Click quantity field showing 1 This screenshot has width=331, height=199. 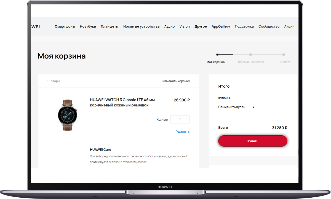[x=180, y=119]
